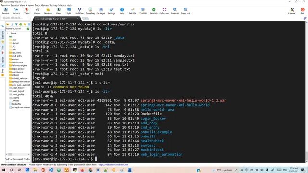Image resolution: width=308 pixels, height=173 pixels.
Task: Click the weather widget 22°C Light rain
Action: pos(222,170)
